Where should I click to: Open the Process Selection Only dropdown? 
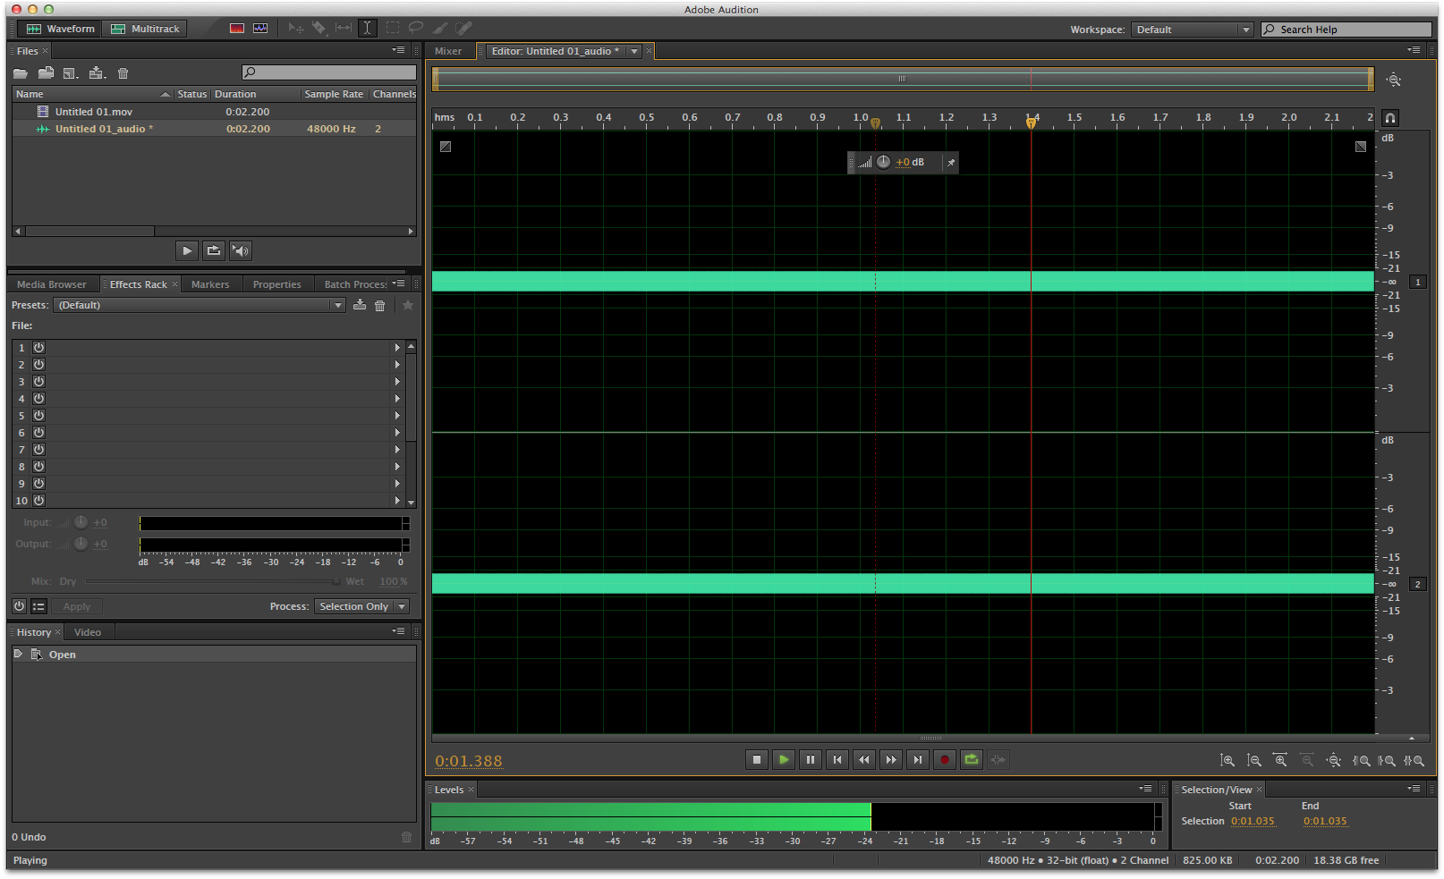361,606
